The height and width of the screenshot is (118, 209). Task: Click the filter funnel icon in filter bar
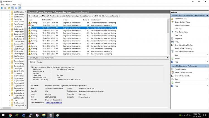tap(30, 16)
